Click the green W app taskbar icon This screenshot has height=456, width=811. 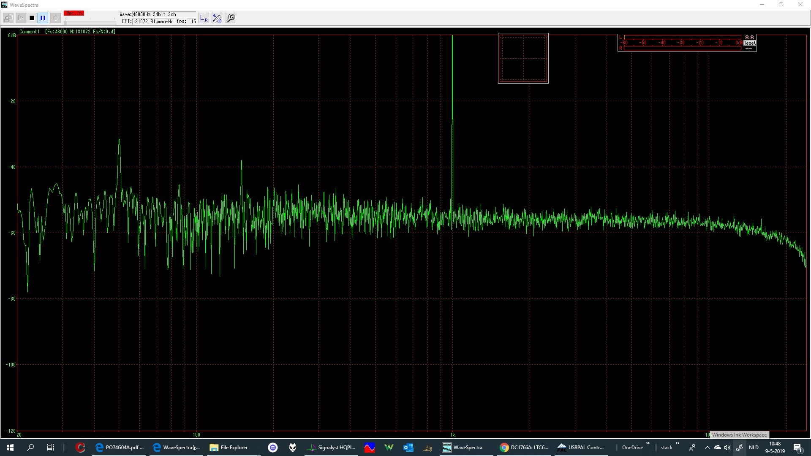pos(389,448)
